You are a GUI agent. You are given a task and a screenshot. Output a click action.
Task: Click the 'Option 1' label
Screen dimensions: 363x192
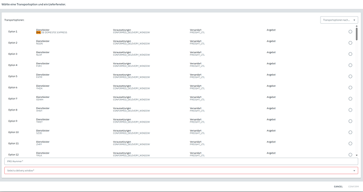click(x=13, y=32)
